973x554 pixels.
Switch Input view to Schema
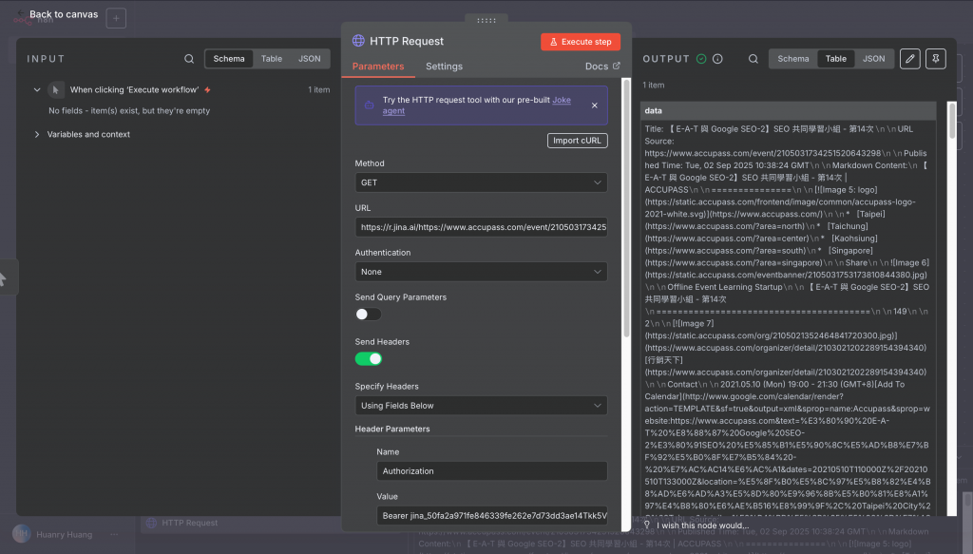(x=229, y=58)
